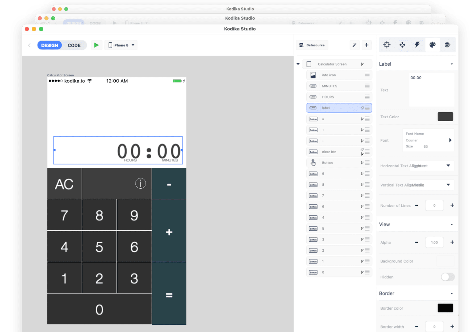The width and height of the screenshot is (475, 332).
Task: Open the database binding inspector tab
Action: click(x=448, y=45)
